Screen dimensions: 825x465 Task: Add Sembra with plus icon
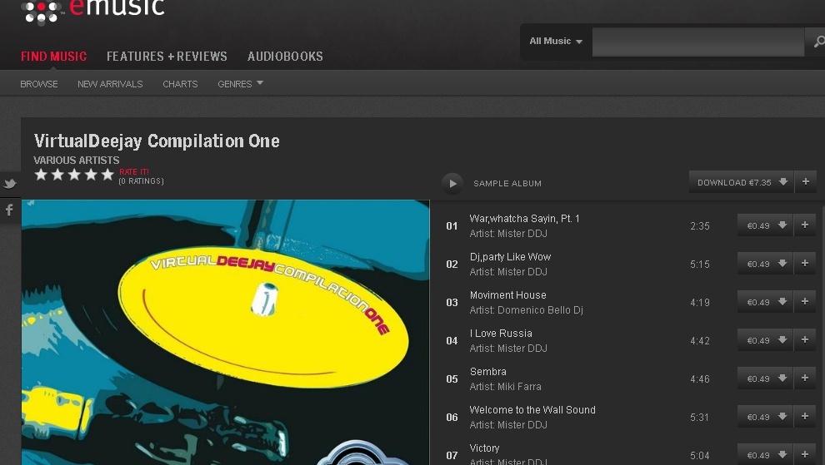(x=804, y=378)
